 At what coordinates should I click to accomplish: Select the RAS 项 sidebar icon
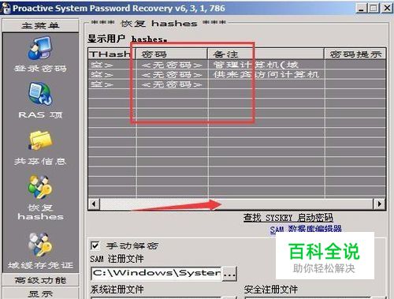click(40, 93)
